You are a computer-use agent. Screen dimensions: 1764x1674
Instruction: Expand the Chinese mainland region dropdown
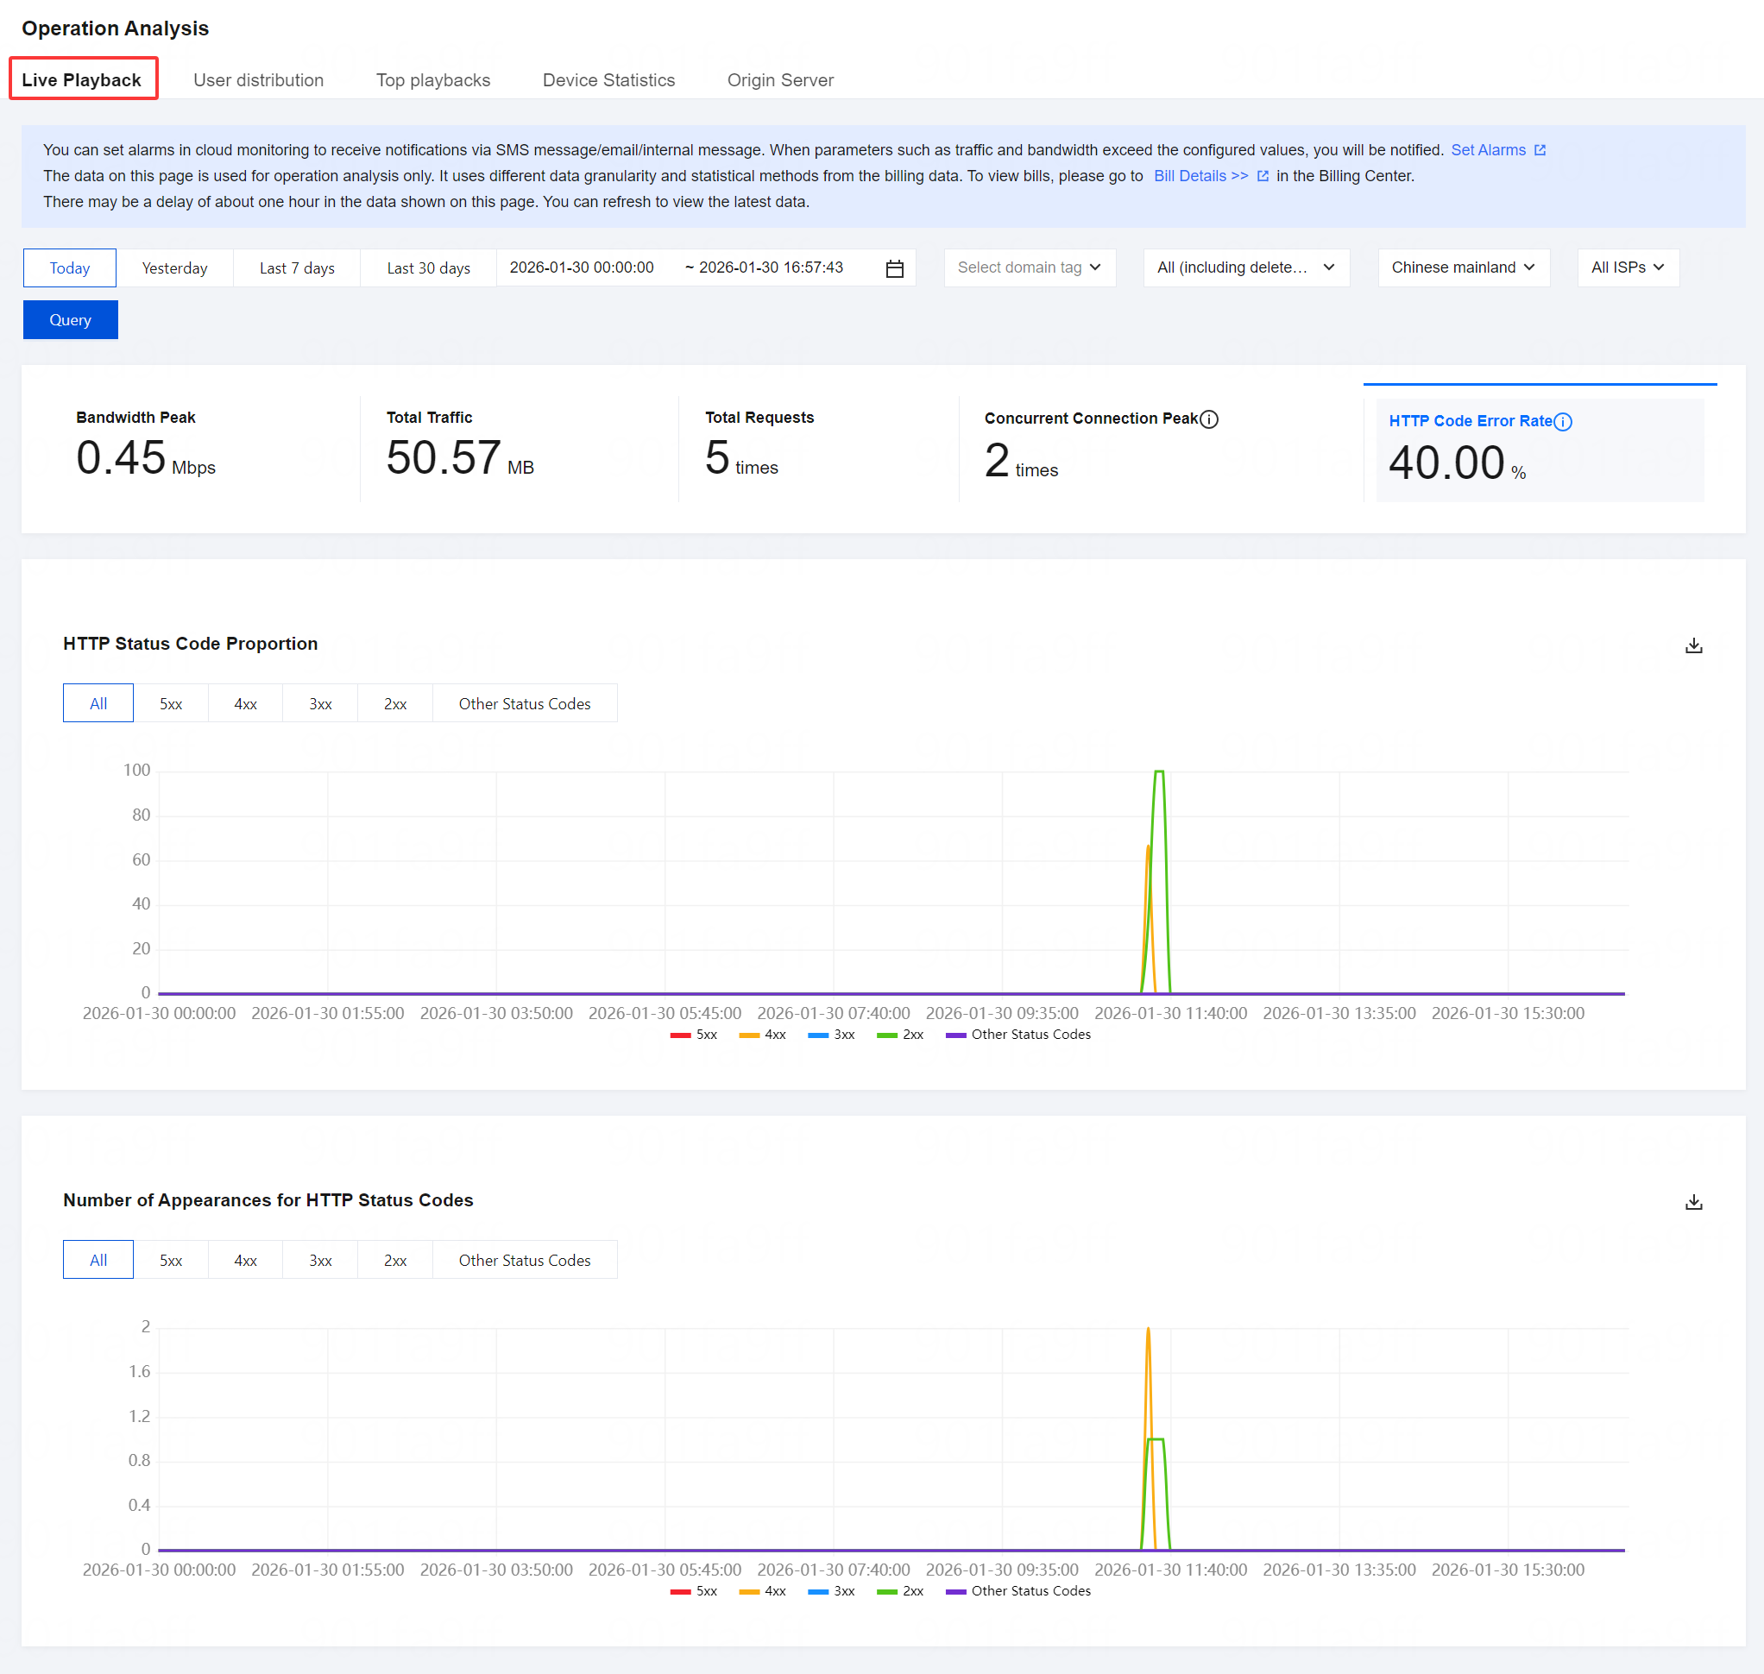pos(1463,267)
